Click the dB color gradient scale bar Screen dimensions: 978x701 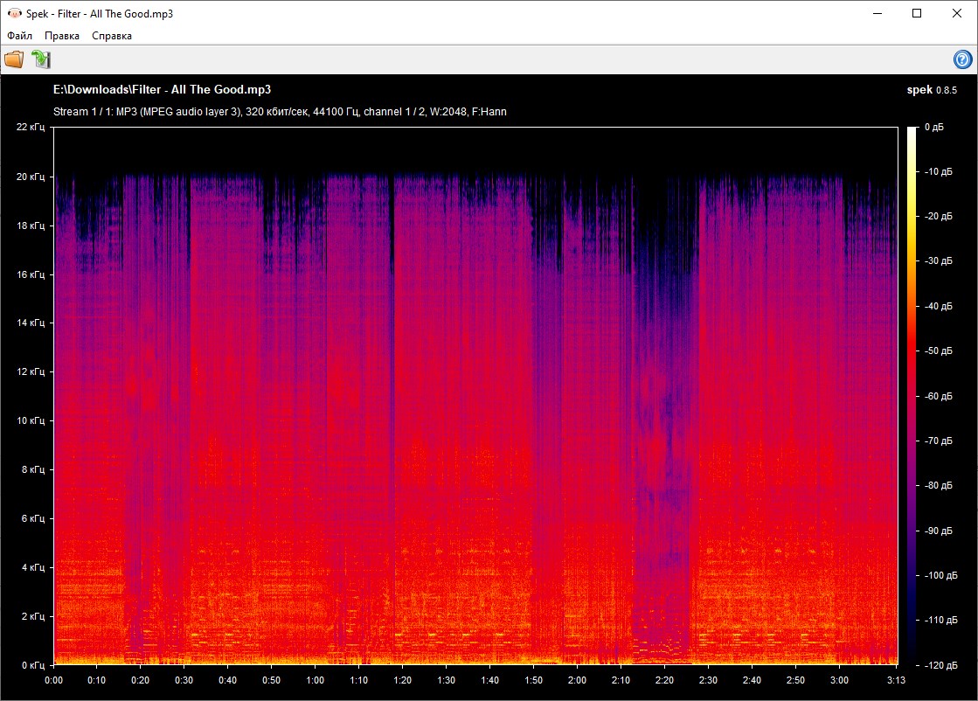[x=912, y=393]
